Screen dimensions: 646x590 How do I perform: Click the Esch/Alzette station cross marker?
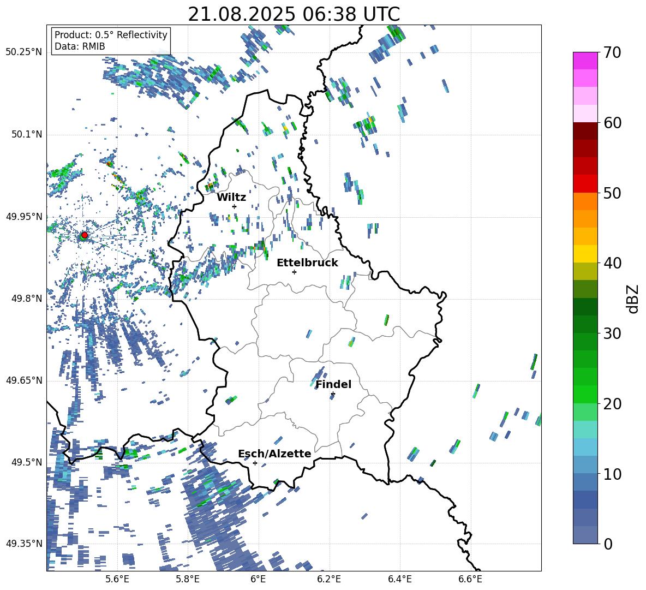tap(255, 463)
